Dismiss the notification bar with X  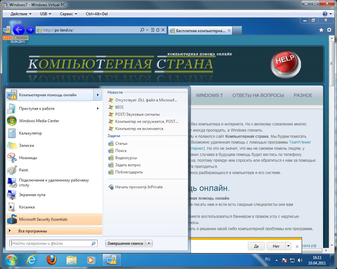point(297,246)
